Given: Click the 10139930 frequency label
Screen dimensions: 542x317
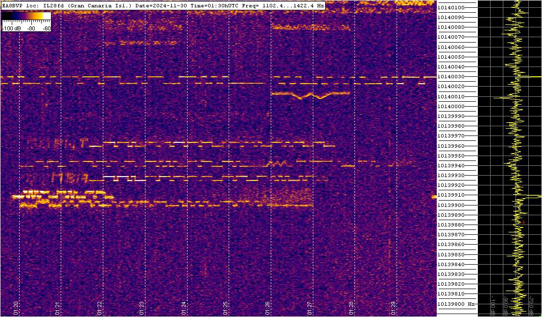Looking at the screenshot, I should [451, 176].
